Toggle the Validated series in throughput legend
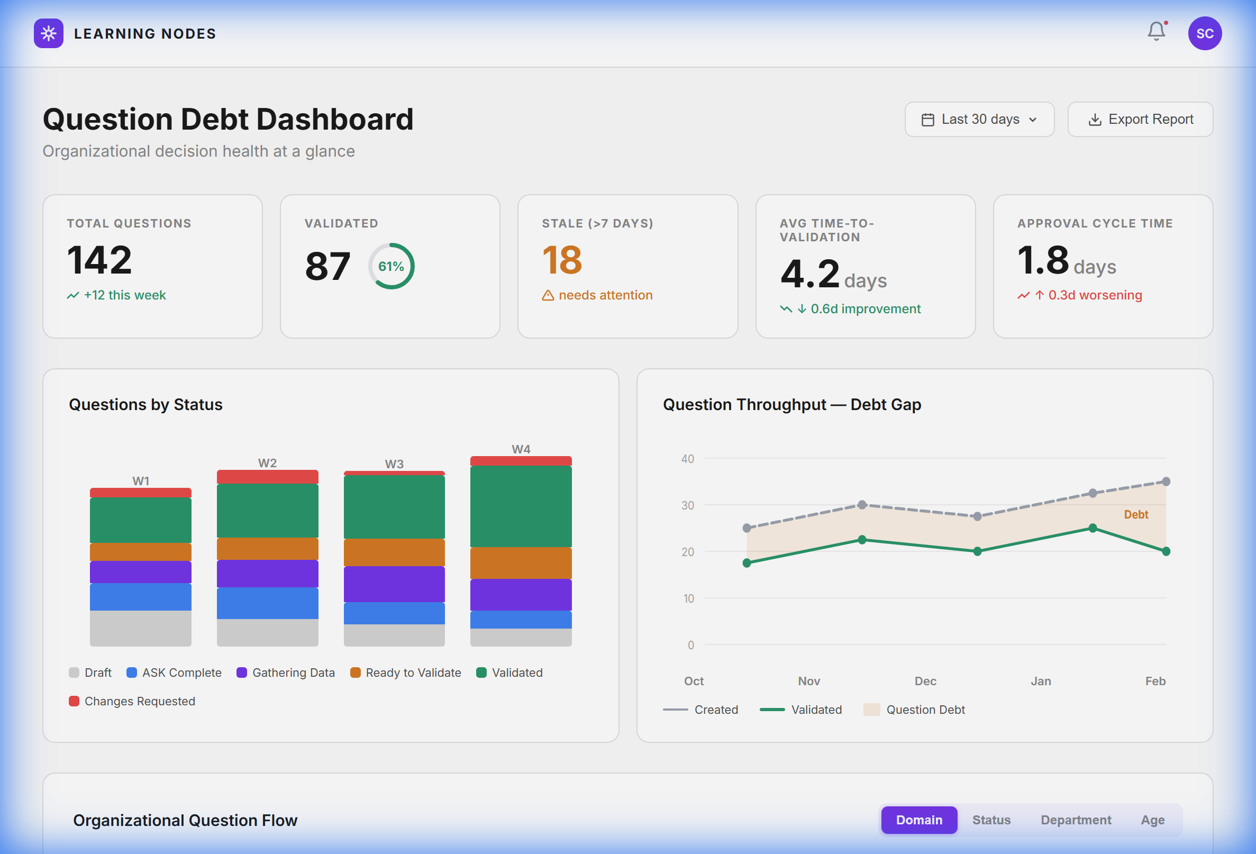 pos(802,709)
